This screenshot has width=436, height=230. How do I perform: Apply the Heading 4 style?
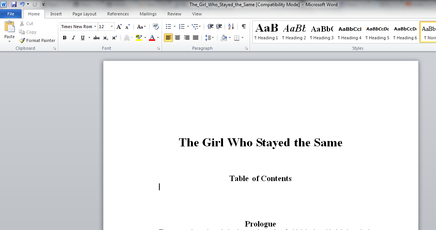(x=350, y=32)
